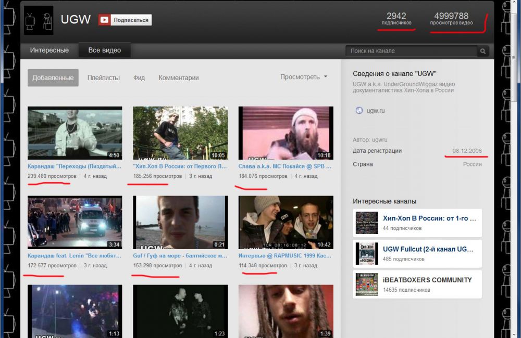Click the Интересные каналы heading

click(x=384, y=201)
